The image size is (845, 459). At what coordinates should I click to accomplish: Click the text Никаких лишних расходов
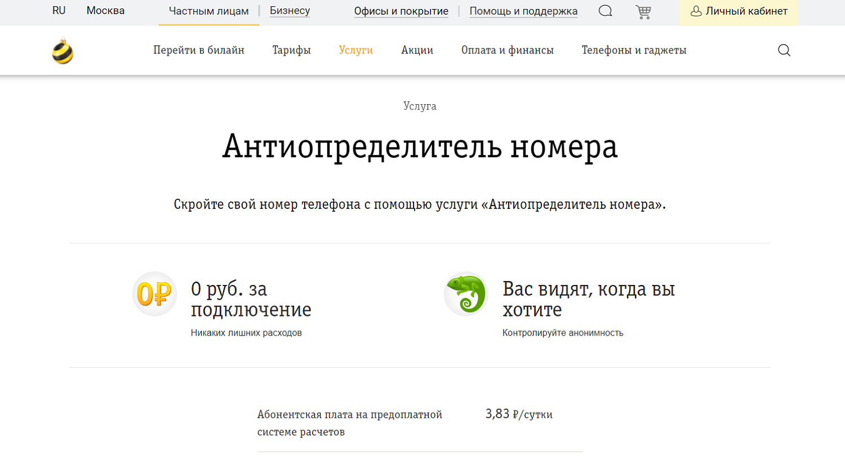click(246, 333)
